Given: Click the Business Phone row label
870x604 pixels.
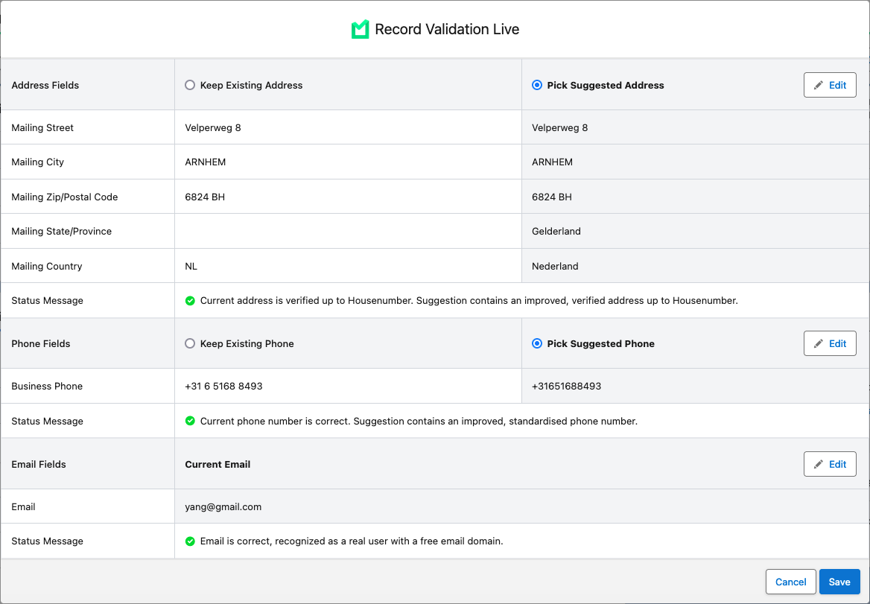Looking at the screenshot, I should [47, 386].
